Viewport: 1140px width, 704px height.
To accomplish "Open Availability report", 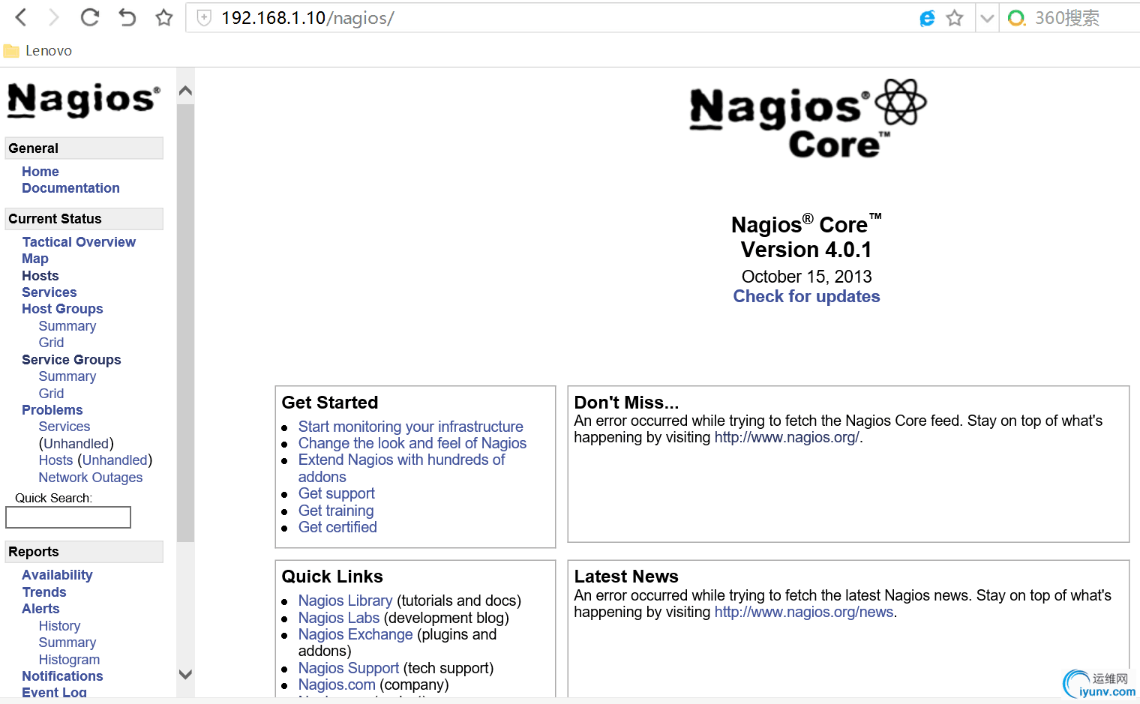I will pyautogui.click(x=57, y=575).
